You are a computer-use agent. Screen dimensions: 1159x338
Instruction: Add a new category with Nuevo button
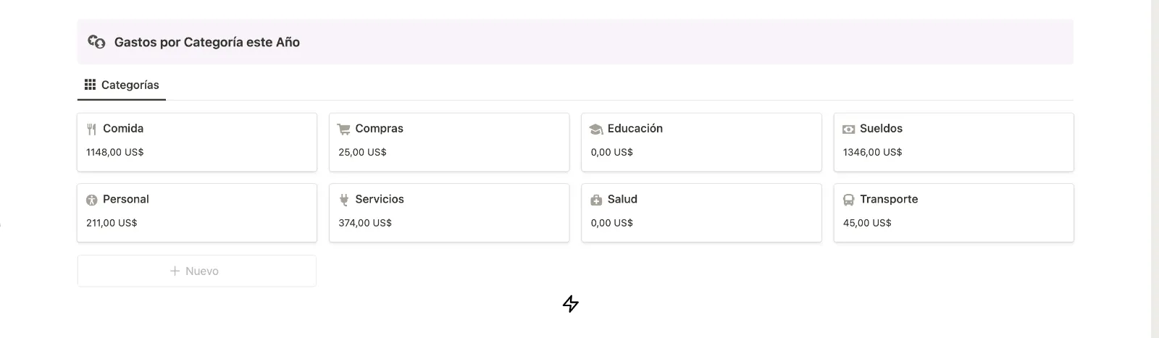tap(197, 271)
